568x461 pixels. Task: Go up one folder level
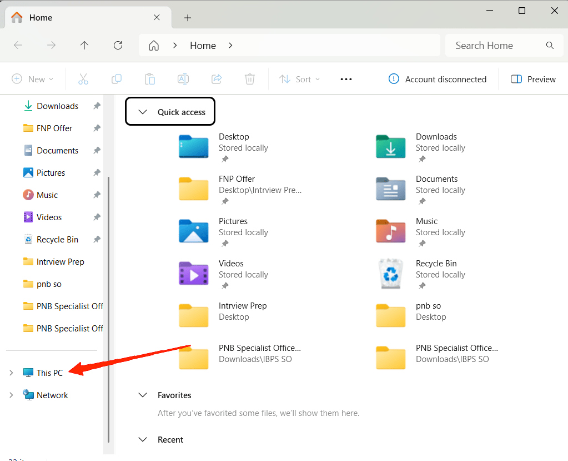point(84,46)
